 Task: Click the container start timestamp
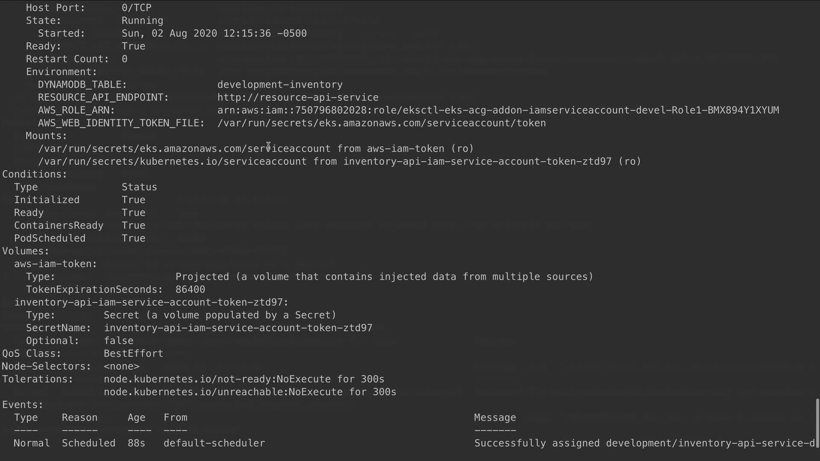click(214, 33)
